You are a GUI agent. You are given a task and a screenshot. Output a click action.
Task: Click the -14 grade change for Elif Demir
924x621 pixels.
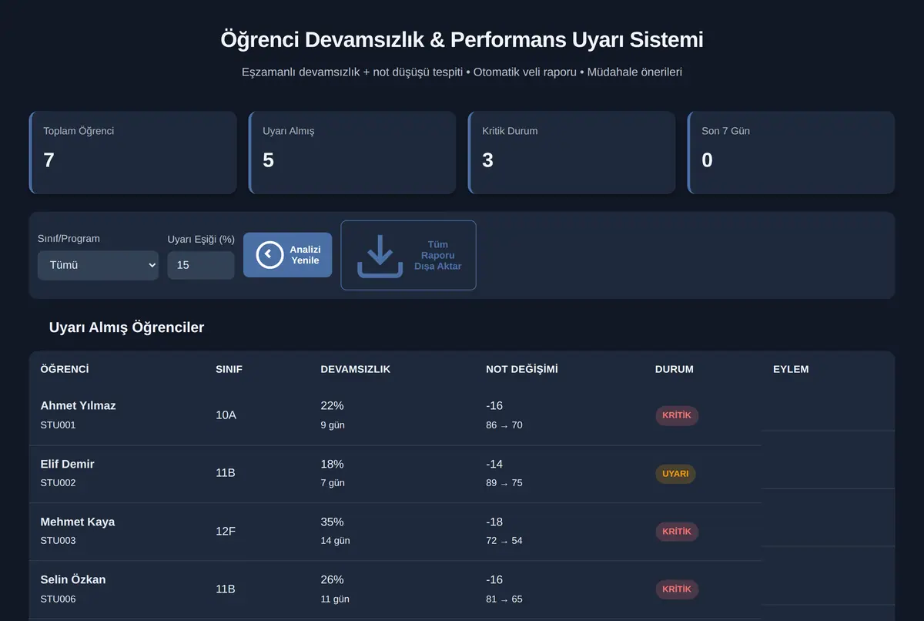pos(494,464)
